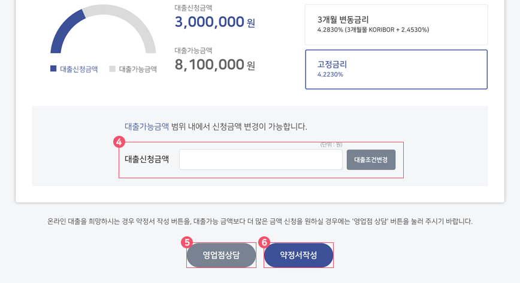
Task: Click the 4.2830% KORIBOR rate detail text
Action: [x=373, y=30]
